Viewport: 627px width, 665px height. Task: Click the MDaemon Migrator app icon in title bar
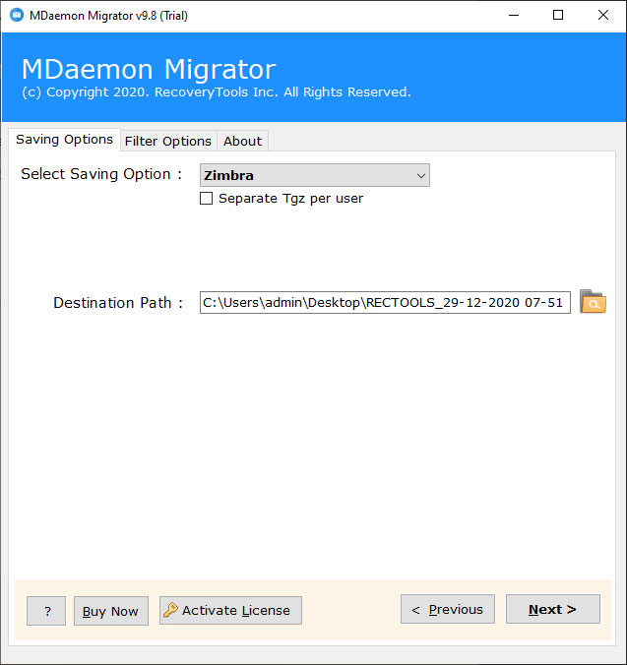pos(17,16)
